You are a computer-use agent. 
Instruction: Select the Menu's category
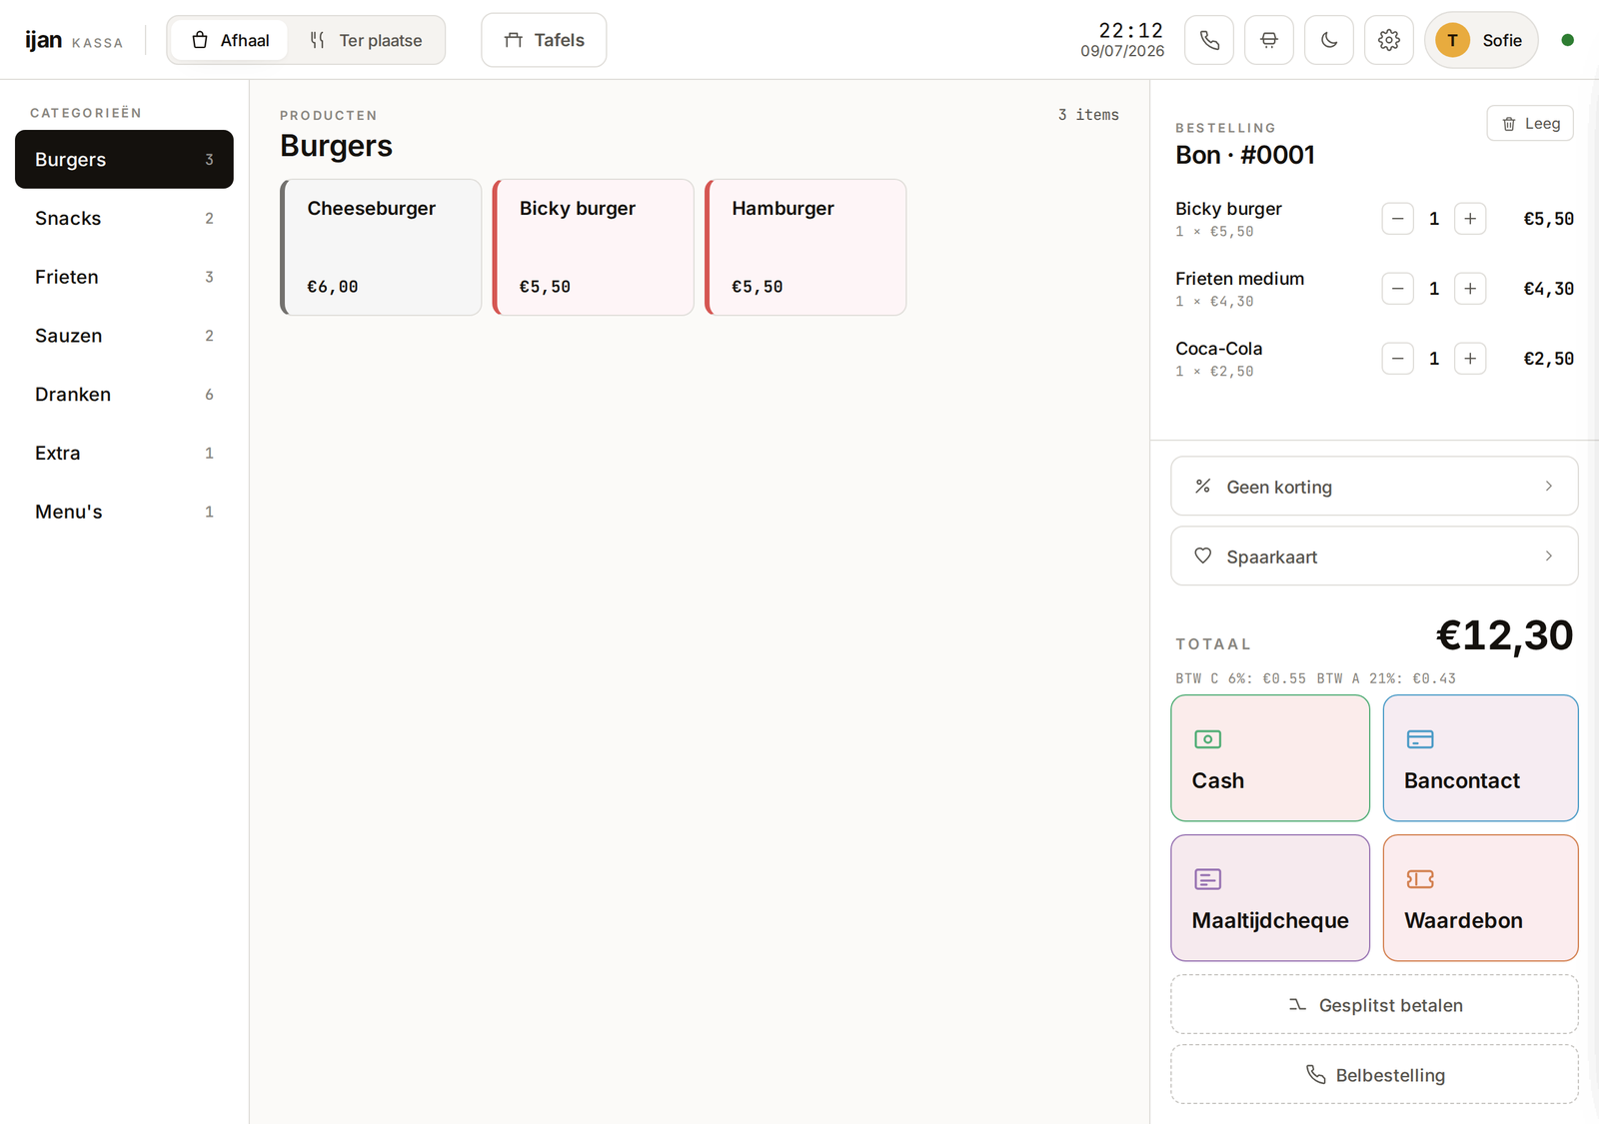(x=124, y=512)
